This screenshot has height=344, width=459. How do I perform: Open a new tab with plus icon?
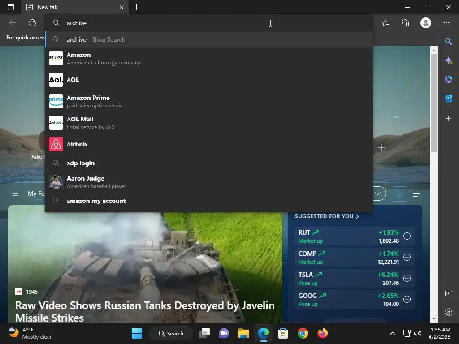(136, 7)
